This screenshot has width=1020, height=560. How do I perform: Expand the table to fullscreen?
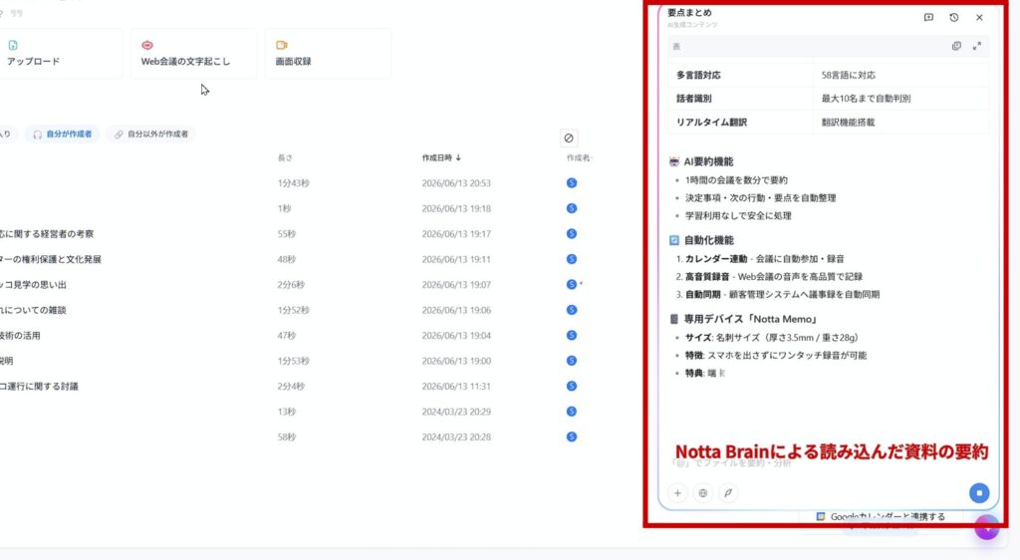point(977,46)
